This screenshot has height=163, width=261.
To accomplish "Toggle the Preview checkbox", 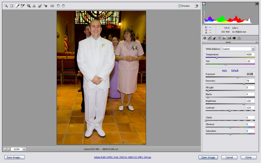I will pos(180,6).
